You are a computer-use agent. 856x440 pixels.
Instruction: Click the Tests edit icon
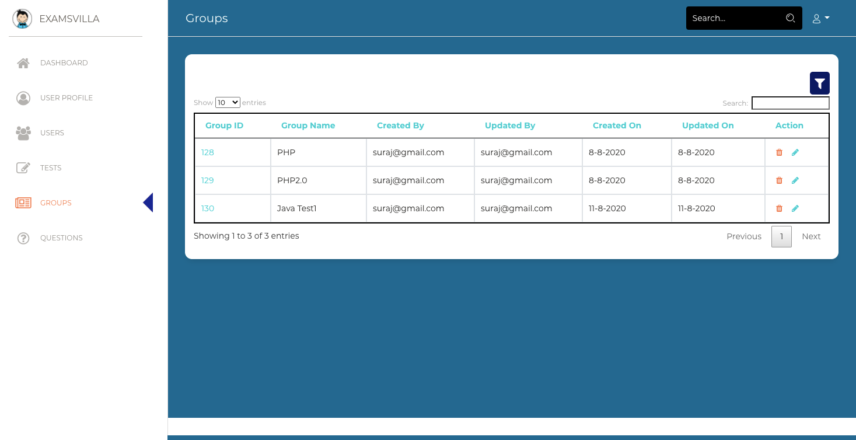(x=23, y=168)
